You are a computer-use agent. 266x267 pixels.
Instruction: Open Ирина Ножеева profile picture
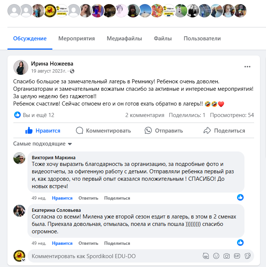pos(21,67)
